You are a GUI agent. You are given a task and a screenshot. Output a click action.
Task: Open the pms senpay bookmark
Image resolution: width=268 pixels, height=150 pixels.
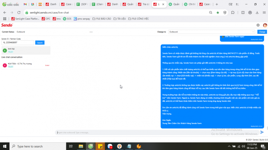(82, 19)
